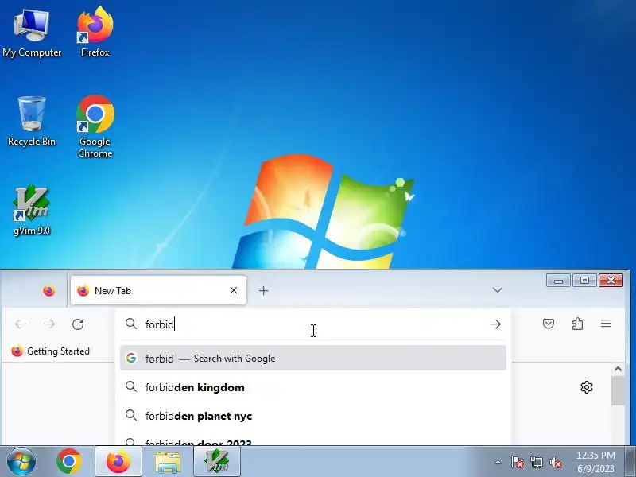Close the New Tab tab
This screenshot has width=636, height=477.
[x=234, y=290]
